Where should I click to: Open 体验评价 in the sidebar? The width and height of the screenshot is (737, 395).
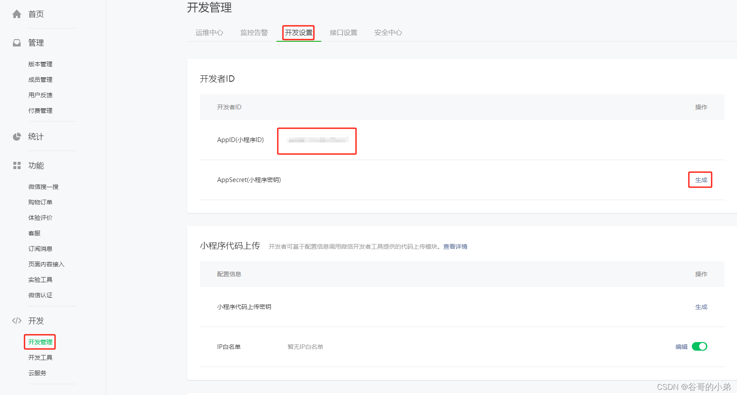(x=40, y=218)
